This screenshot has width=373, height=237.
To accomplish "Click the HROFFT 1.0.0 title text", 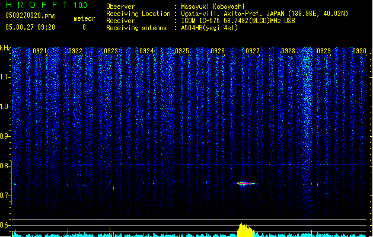I will [47, 5].
